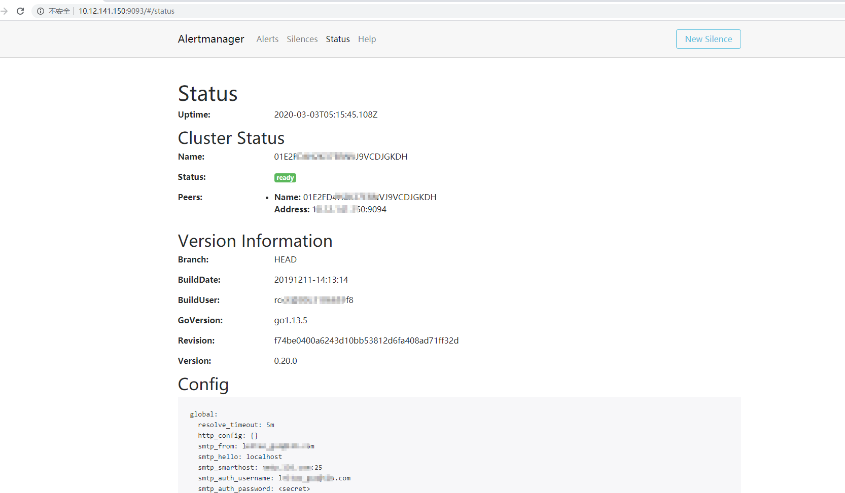Click the BuildUser value ending f8

pos(314,300)
